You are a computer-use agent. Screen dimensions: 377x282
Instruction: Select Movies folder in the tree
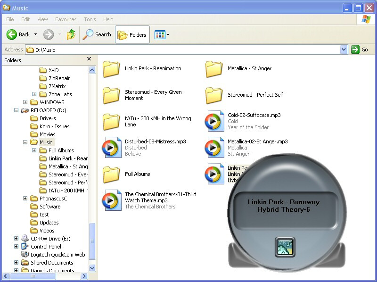click(48, 134)
